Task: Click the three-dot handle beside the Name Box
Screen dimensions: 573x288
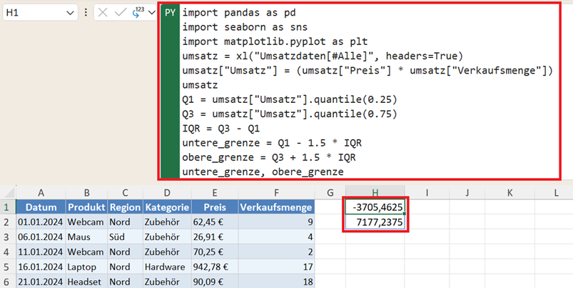Action: 86,13
